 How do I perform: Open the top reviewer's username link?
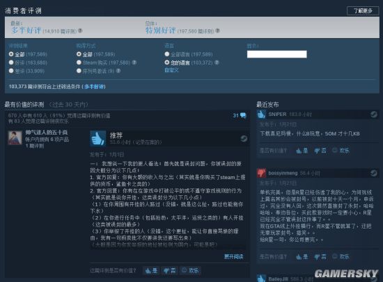click(x=47, y=133)
